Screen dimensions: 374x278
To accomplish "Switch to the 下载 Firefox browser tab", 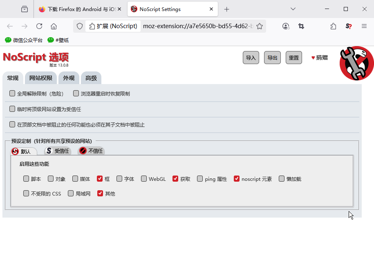I will tap(81, 9).
